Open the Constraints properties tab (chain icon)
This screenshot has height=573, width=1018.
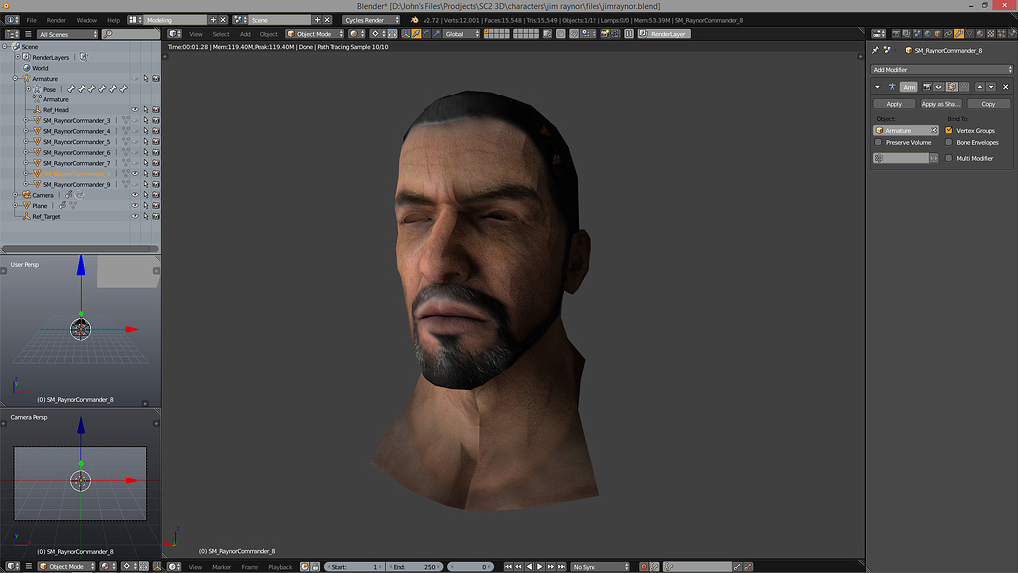coord(948,33)
